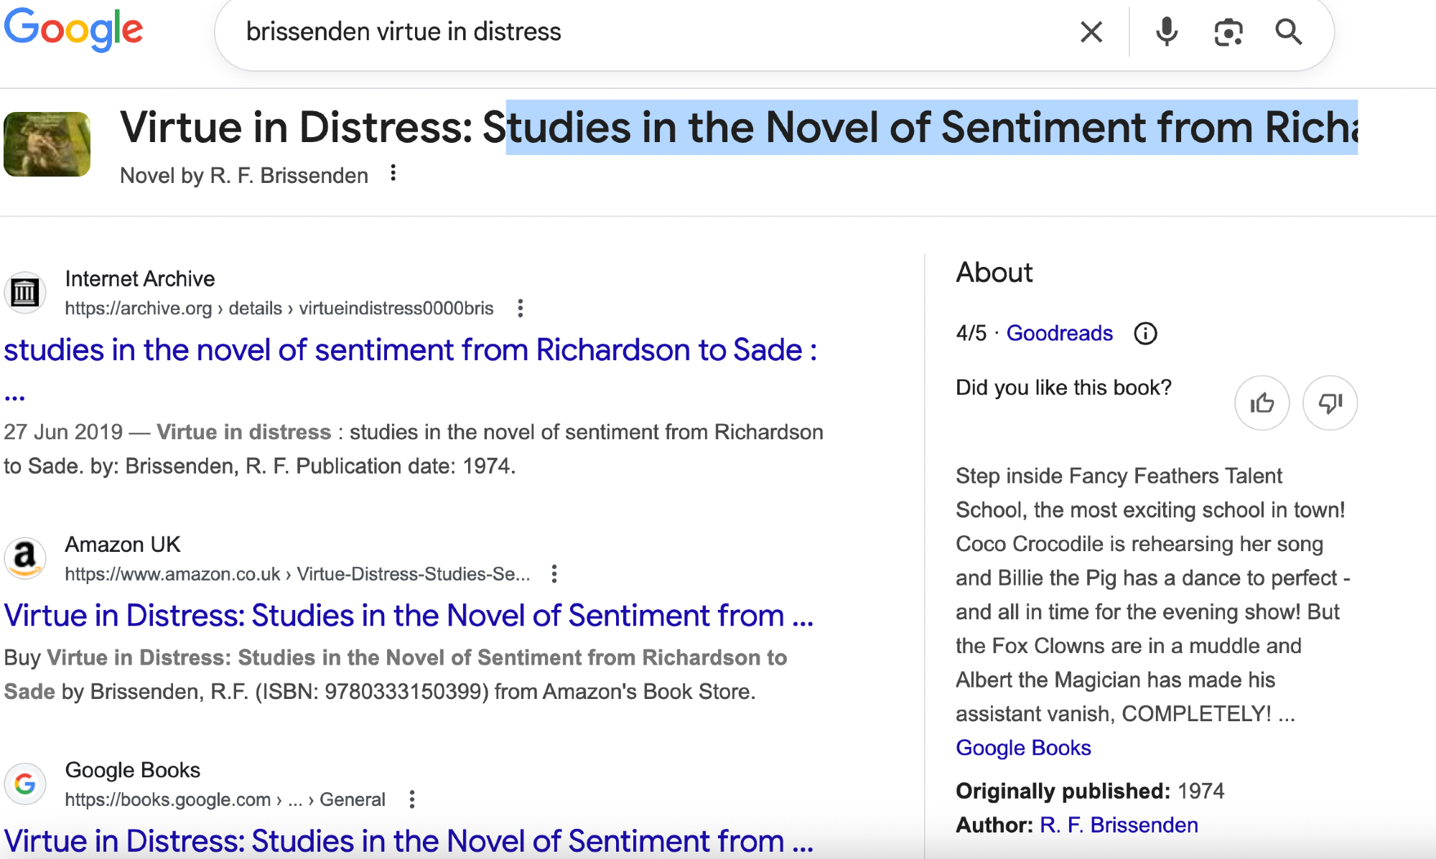1436x859 pixels.
Task: Open the Goodreads rating link
Action: pyautogui.click(x=1059, y=334)
